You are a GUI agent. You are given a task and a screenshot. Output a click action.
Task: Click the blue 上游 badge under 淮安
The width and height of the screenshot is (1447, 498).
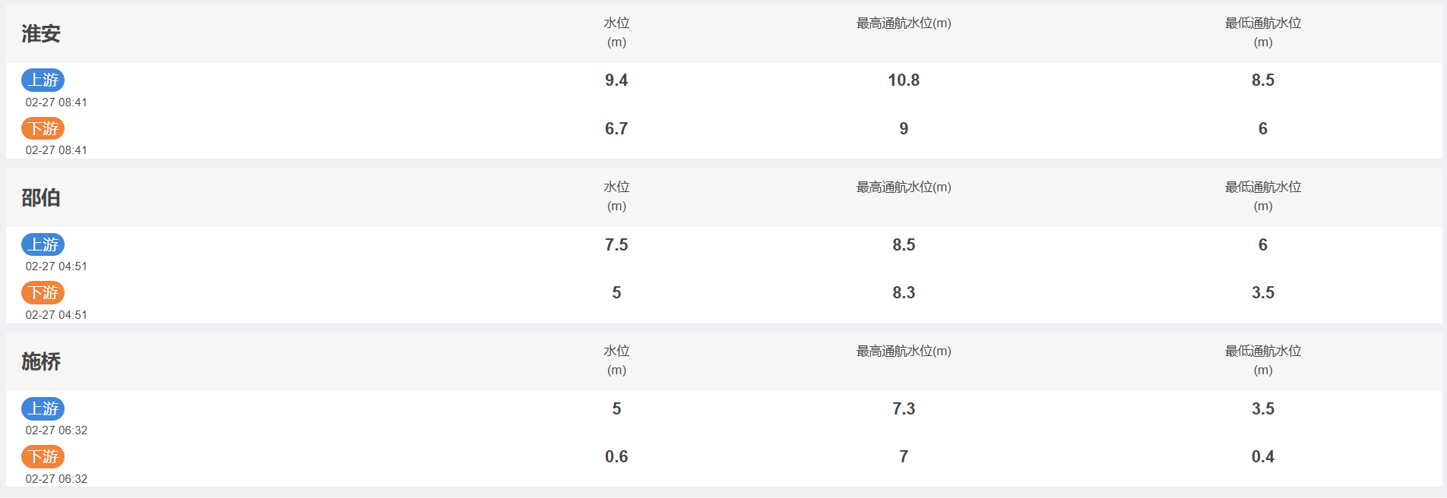pos(43,80)
